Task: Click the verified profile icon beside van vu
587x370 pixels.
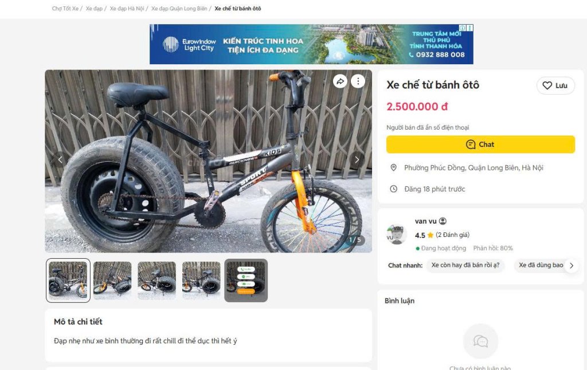Action: click(443, 221)
